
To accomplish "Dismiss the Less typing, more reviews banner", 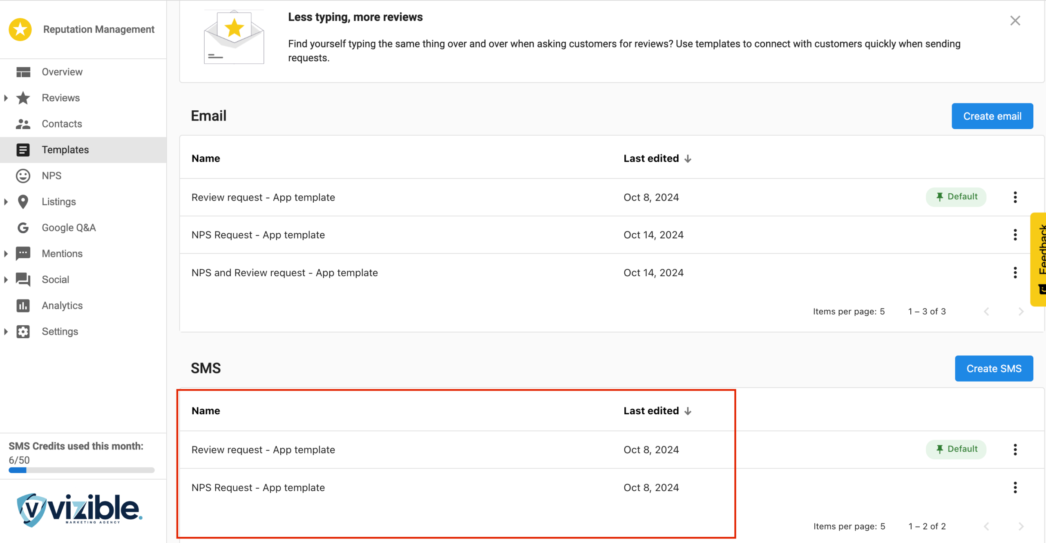I will [x=1015, y=21].
